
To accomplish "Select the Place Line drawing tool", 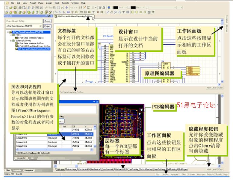I will (x=108, y=12).
